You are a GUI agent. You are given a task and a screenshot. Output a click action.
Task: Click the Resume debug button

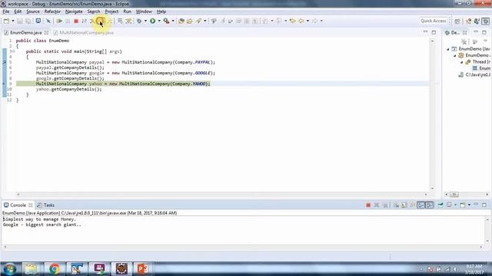point(59,21)
